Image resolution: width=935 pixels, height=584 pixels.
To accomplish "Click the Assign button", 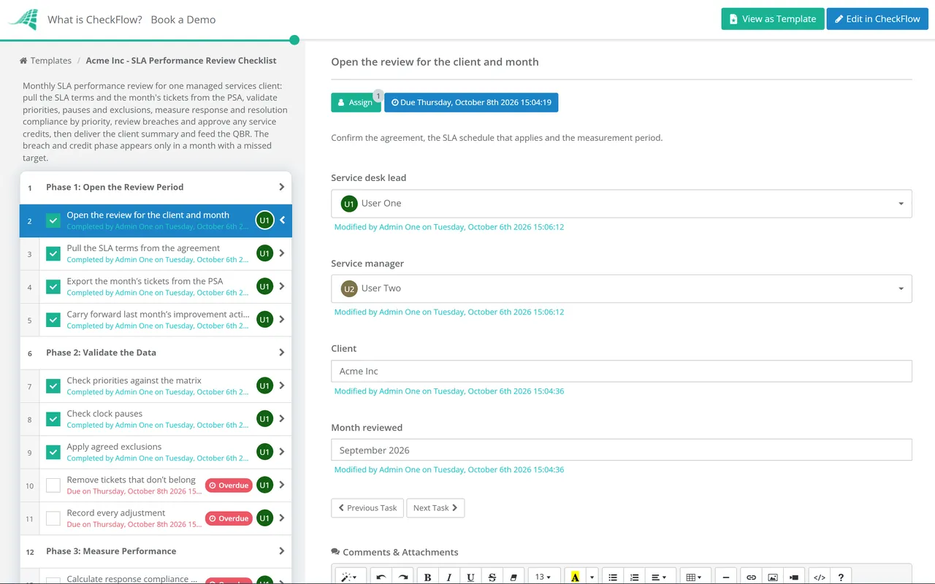I will [356, 102].
